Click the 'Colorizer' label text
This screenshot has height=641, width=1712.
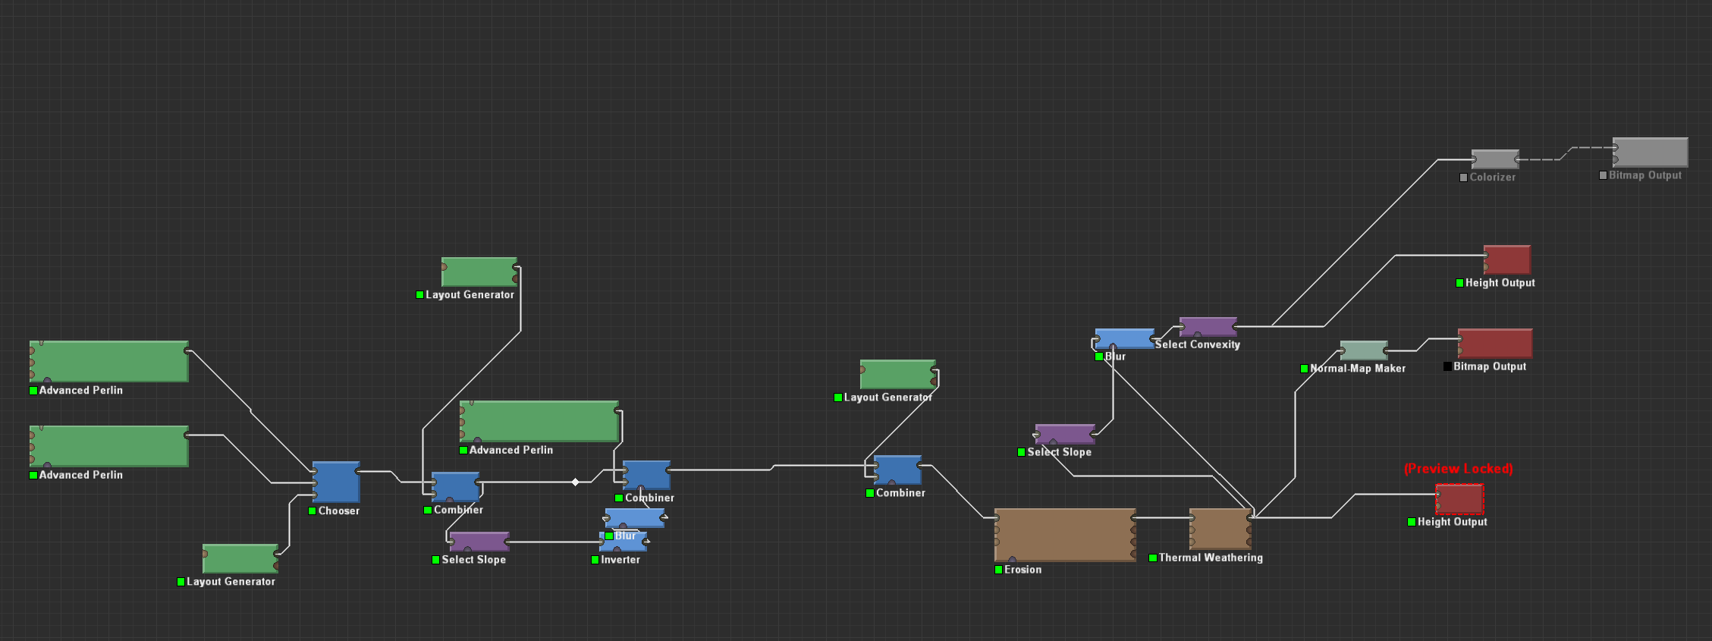tap(1493, 178)
